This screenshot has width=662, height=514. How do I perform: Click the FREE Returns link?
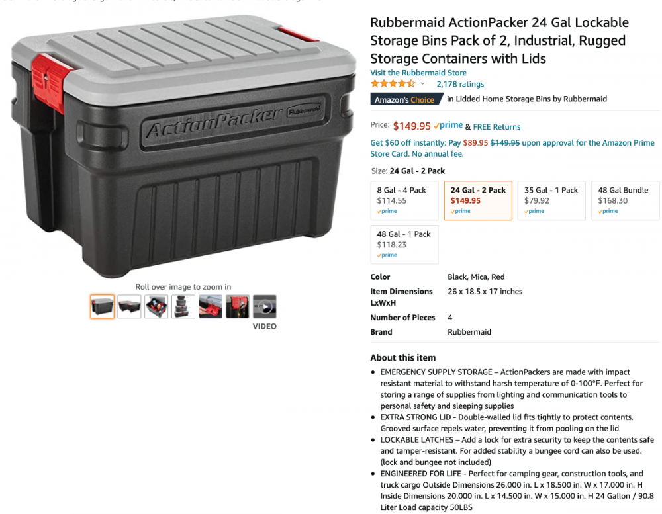point(496,126)
